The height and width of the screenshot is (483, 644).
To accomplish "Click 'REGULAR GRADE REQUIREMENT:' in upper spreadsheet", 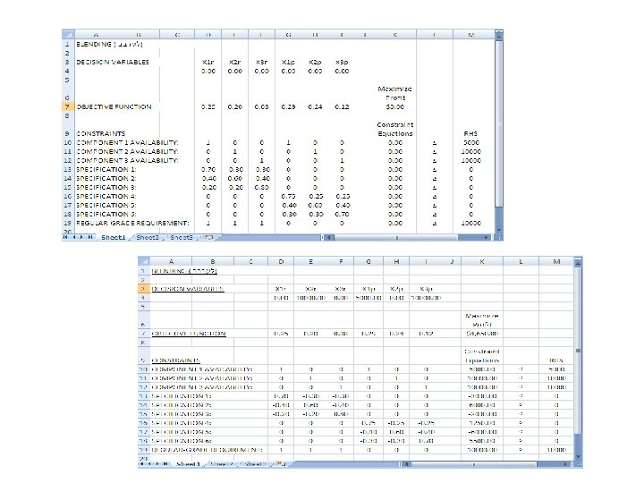I will tap(132, 223).
